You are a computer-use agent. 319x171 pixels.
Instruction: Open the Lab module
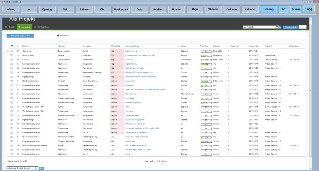(29, 9)
